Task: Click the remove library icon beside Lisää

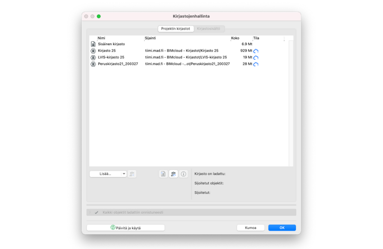Action: (x=132, y=174)
